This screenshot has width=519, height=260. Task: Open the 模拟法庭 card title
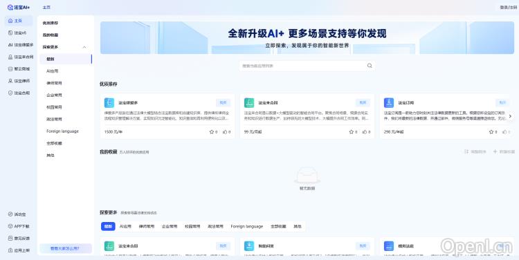[406, 246]
